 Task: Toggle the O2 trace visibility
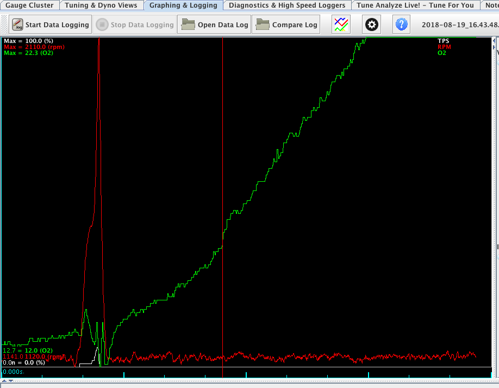(442, 53)
